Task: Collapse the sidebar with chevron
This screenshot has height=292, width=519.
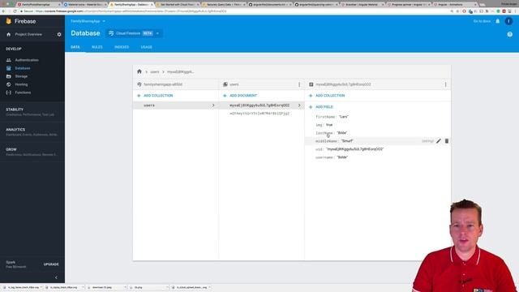Action: (x=56, y=277)
